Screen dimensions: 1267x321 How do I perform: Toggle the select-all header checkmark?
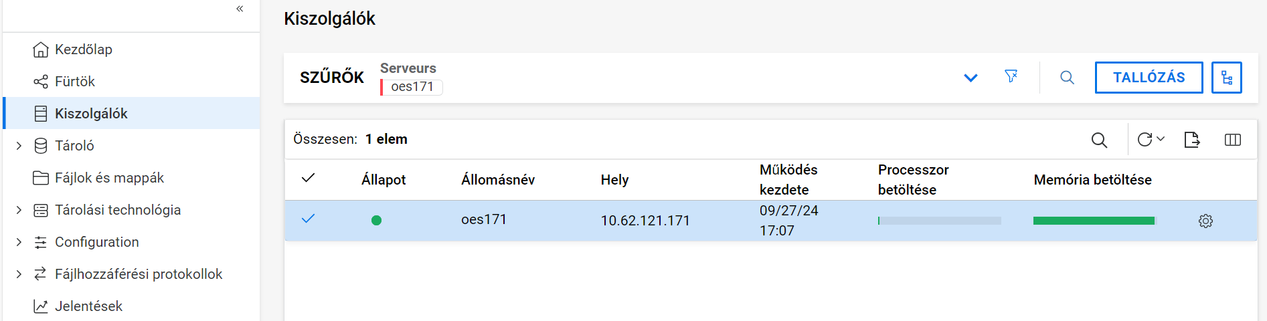[x=308, y=178]
